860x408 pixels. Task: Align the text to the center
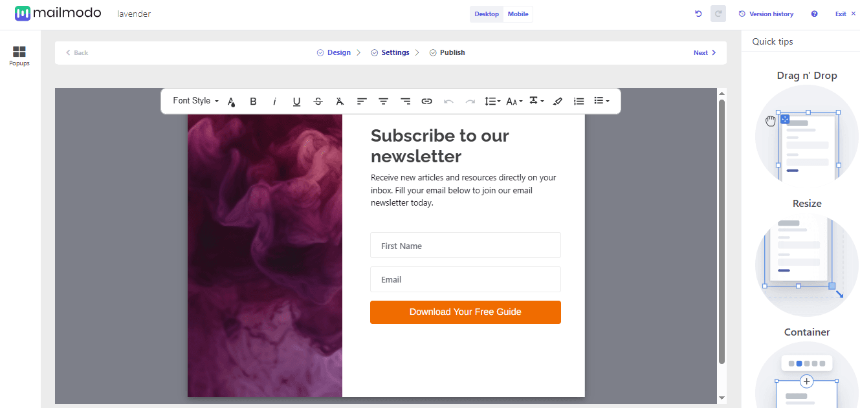click(x=383, y=101)
